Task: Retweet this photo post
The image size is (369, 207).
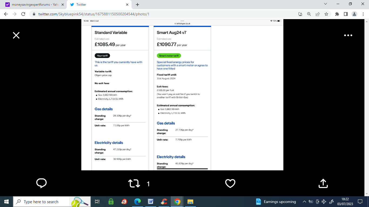Action: pos(134,184)
